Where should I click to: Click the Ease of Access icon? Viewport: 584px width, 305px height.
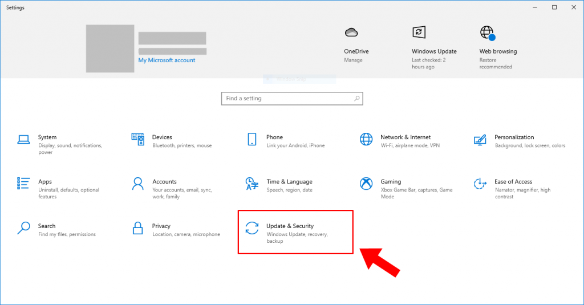[x=480, y=184]
